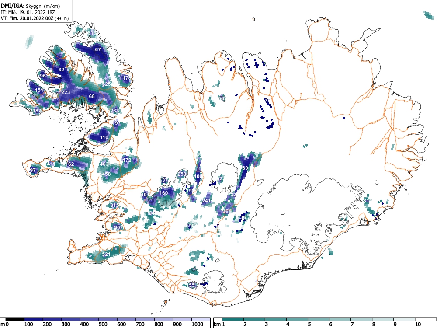Viewport: 437px width, 328px height.
Task: Click the visibility value '197' on the map
Action: click(117, 123)
